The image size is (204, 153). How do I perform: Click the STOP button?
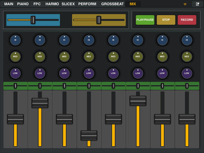[166, 20]
